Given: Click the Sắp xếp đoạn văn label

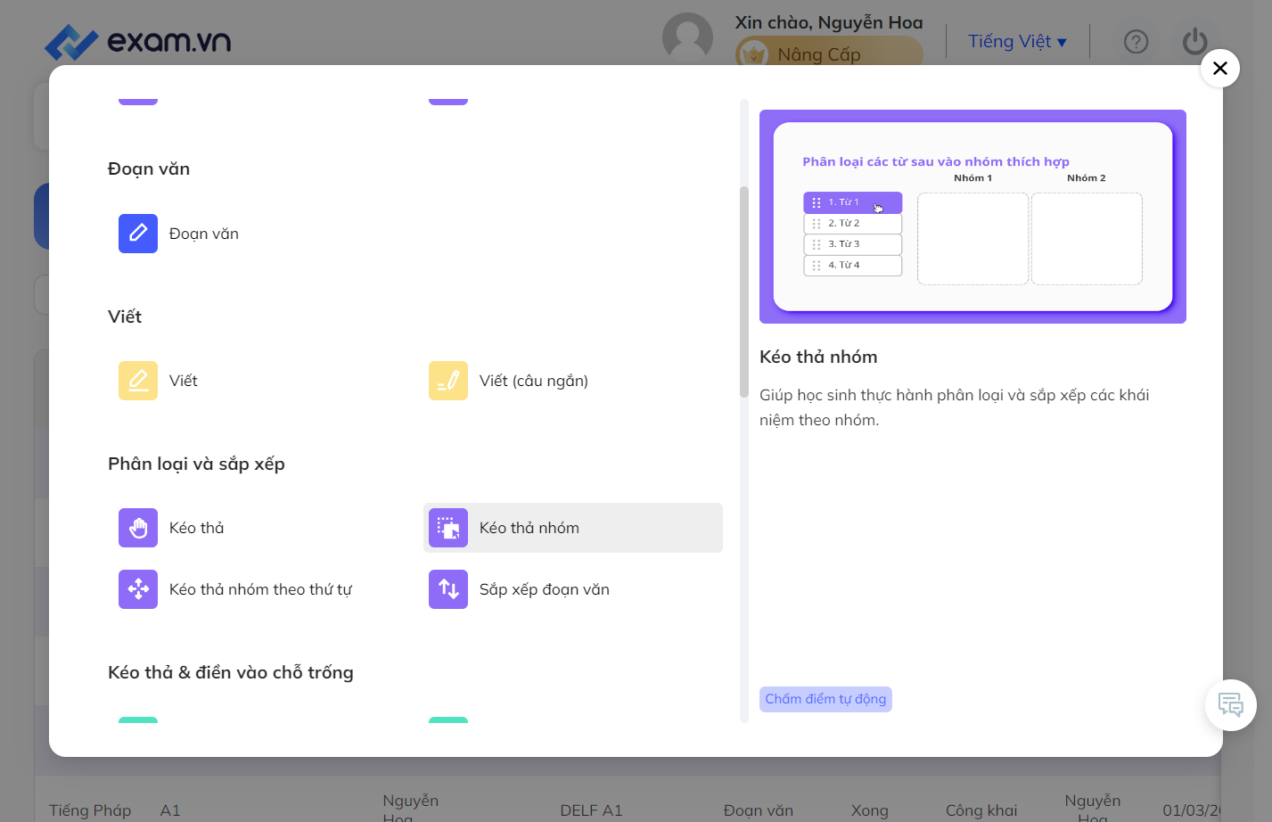Looking at the screenshot, I should tap(545, 589).
